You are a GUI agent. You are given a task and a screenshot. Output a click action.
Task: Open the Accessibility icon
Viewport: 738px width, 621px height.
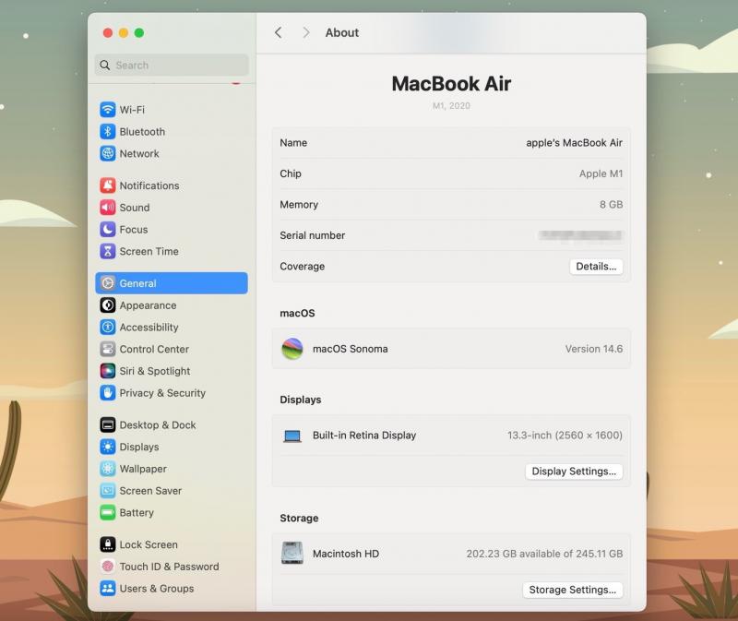tap(107, 327)
